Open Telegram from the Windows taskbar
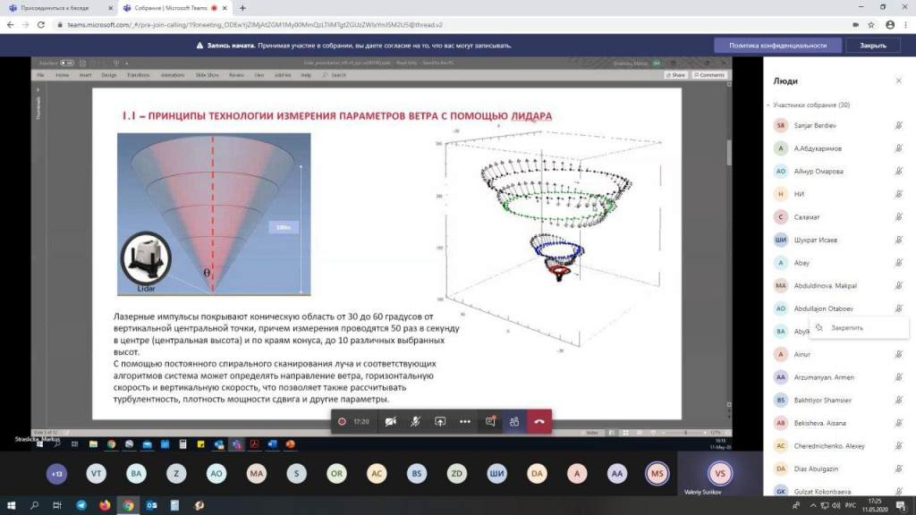This screenshot has width=916, height=515. [81, 505]
